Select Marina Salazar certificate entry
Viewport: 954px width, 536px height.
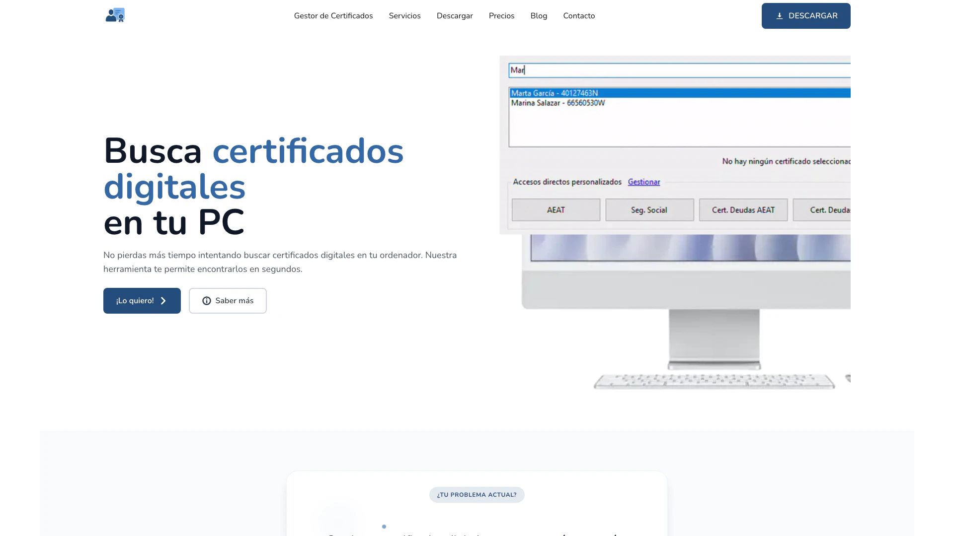point(557,103)
